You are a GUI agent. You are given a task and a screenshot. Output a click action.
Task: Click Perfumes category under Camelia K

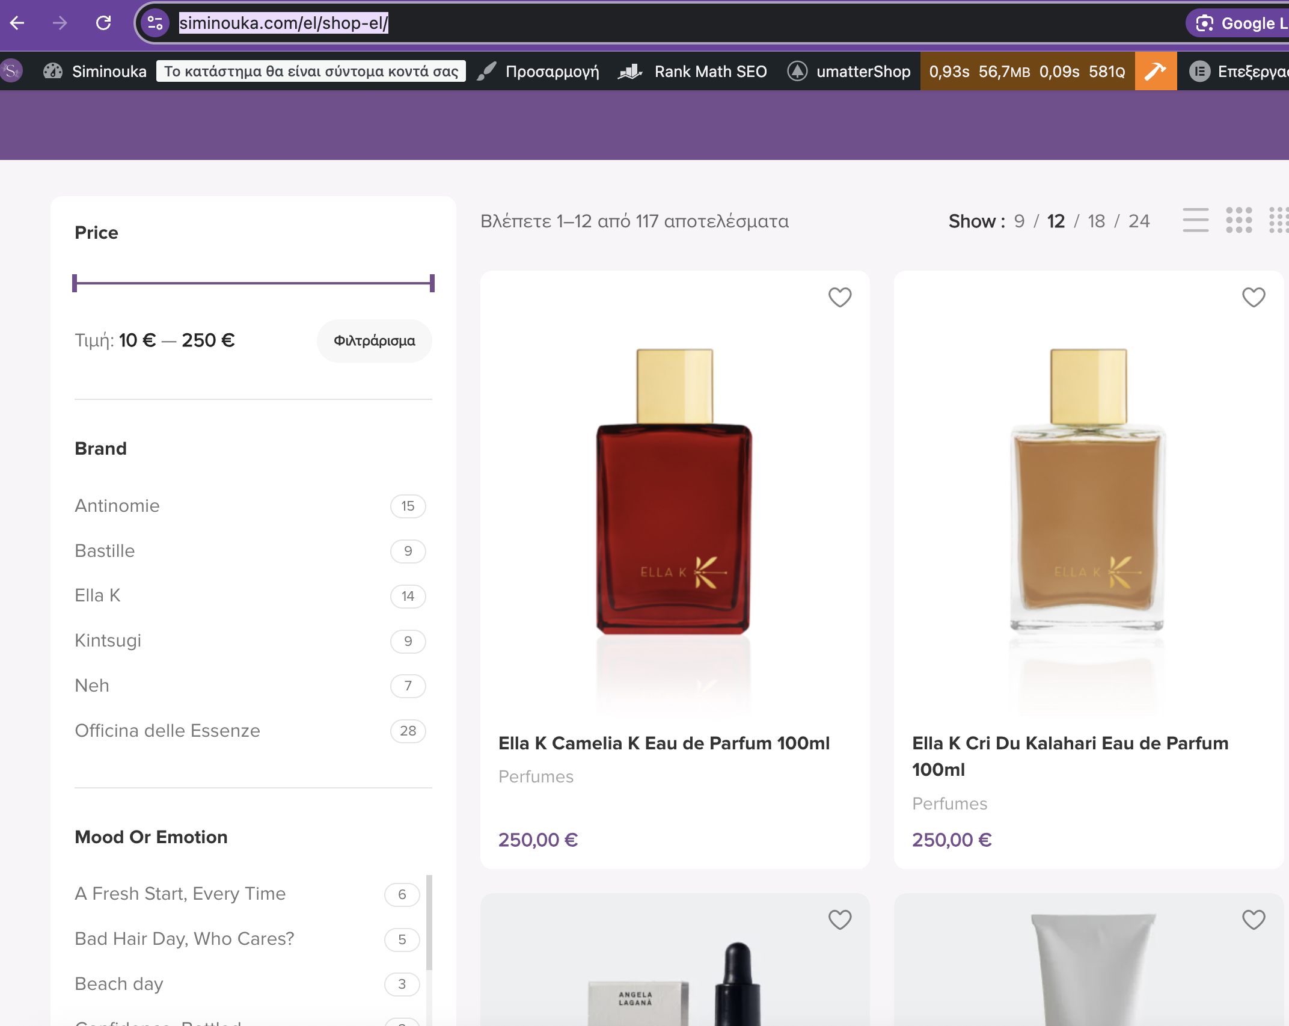(536, 776)
